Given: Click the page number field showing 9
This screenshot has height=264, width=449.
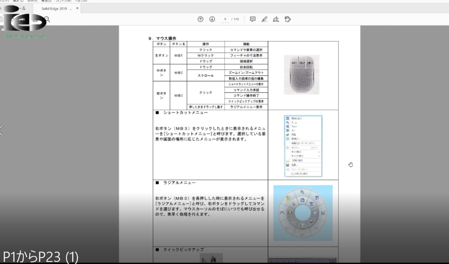Looking at the screenshot, I should pyautogui.click(x=225, y=19).
